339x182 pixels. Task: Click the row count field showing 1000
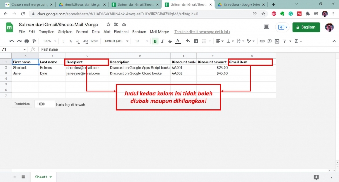(x=45, y=104)
